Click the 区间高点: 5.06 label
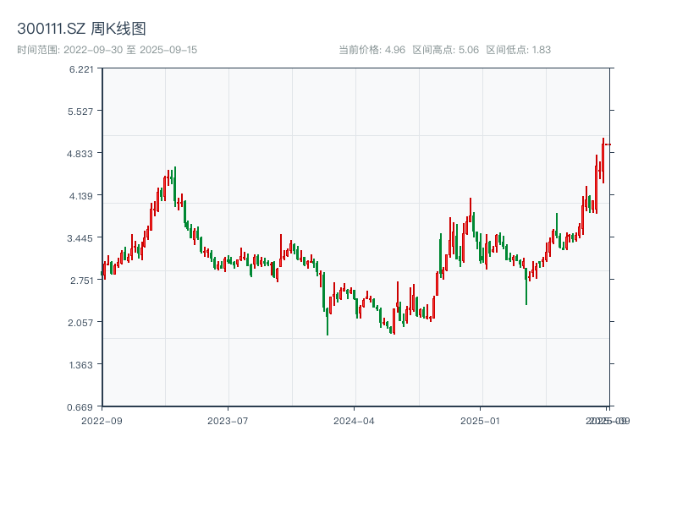The width and height of the screenshot is (677, 507). click(x=446, y=50)
